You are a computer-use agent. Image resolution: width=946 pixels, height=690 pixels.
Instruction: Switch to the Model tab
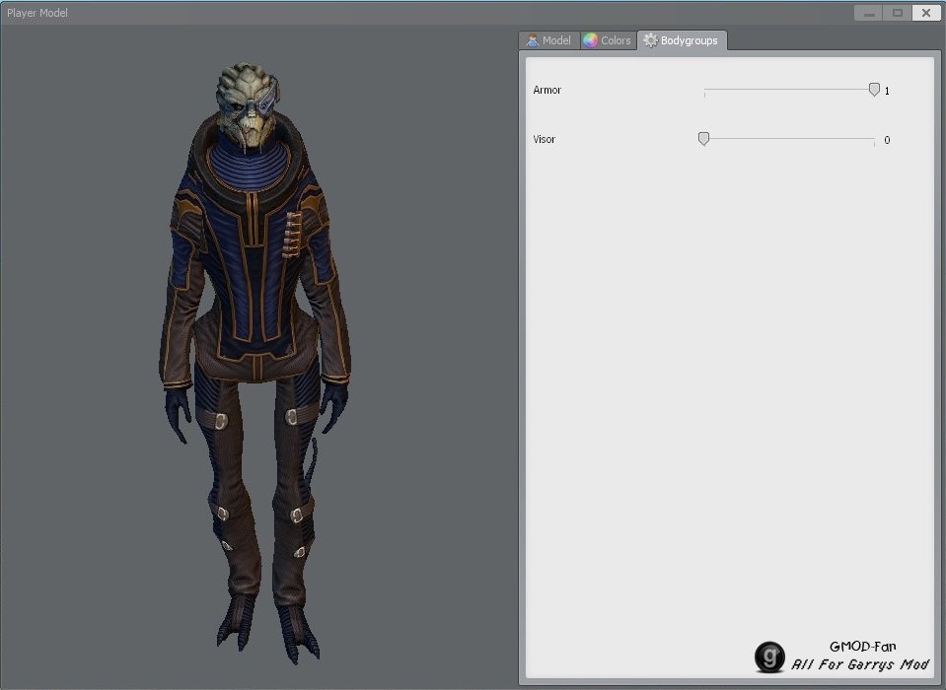pyautogui.click(x=548, y=40)
